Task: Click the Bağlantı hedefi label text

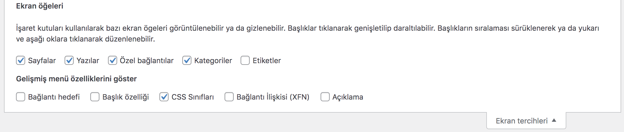Action: click(x=54, y=97)
